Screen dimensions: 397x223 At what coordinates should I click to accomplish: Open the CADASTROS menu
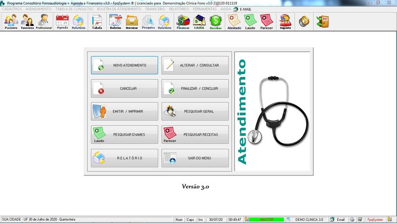click(12, 9)
